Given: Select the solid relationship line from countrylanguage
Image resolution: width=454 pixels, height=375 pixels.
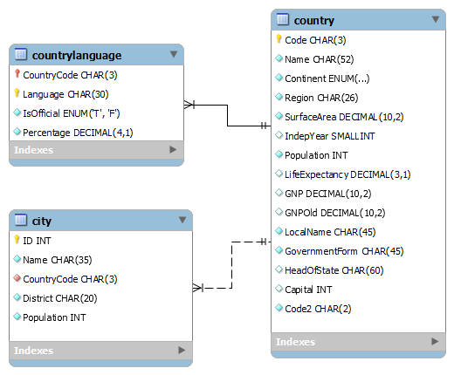Looking at the screenshot, I should pyautogui.click(x=227, y=115).
